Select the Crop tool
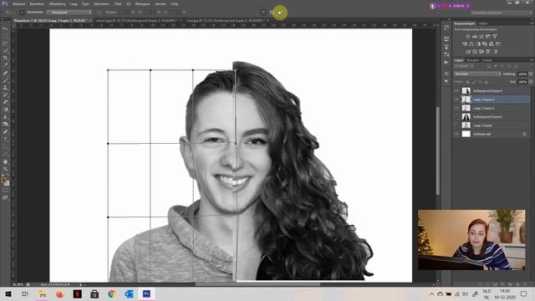Screen dimensions: 535x301 tap(5, 58)
